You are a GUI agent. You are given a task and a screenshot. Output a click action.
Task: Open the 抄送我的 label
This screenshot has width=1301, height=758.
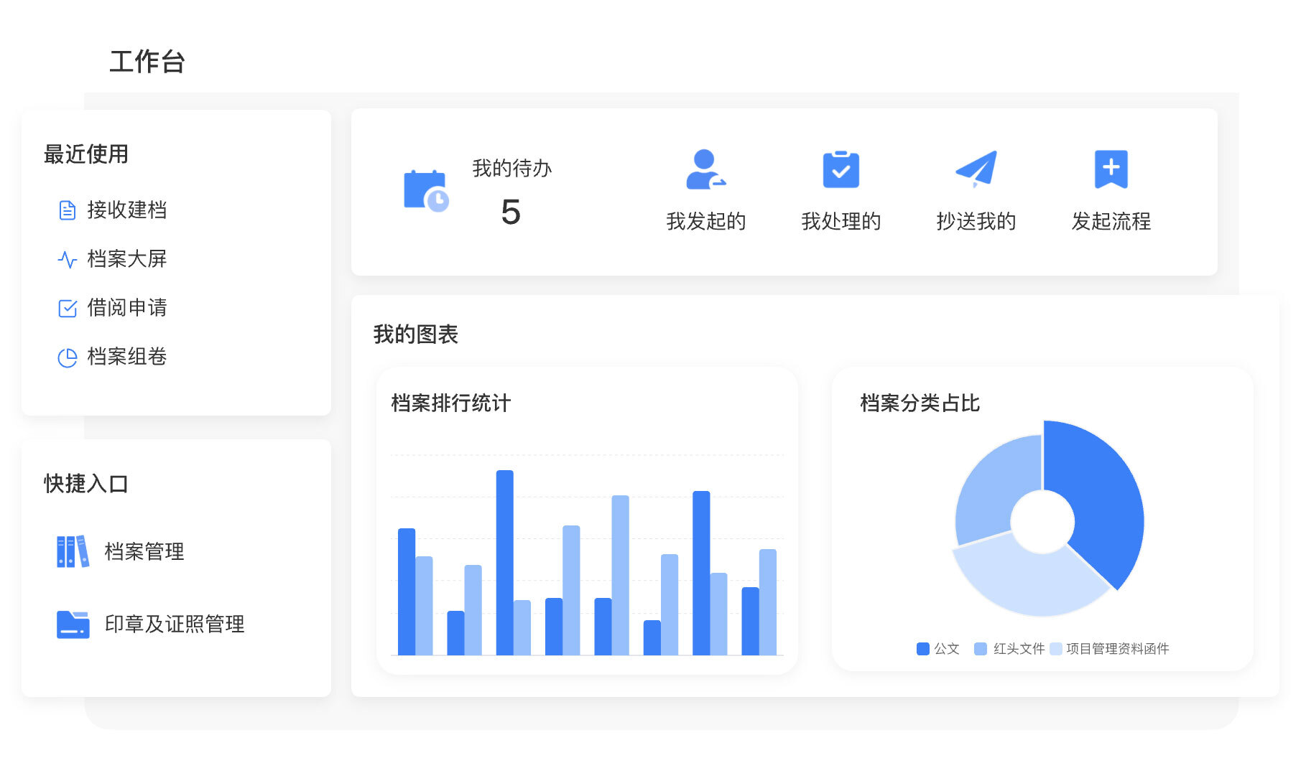click(x=976, y=221)
